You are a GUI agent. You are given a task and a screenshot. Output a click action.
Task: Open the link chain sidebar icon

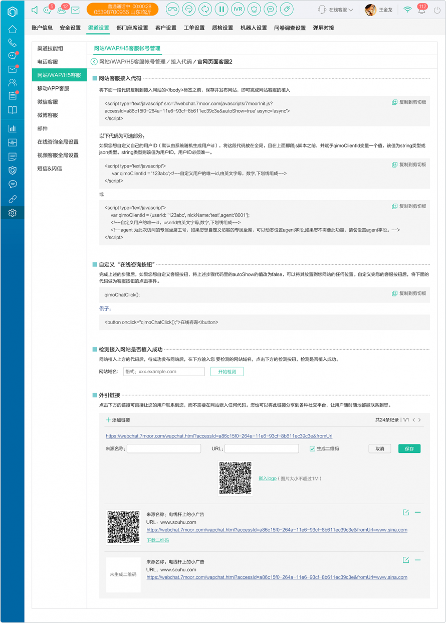(x=12, y=199)
